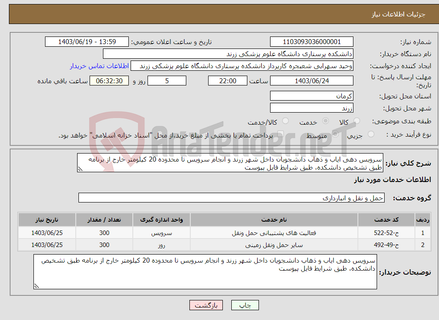The width and height of the screenshot is (439, 320).
Task: Click the general need description textarea
Action: 230,162
